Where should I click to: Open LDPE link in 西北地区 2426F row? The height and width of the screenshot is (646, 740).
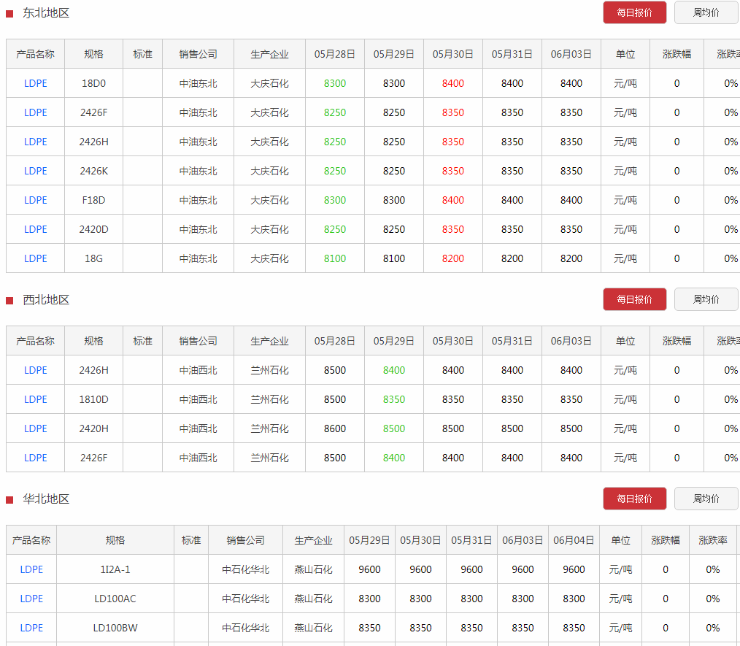(x=36, y=458)
